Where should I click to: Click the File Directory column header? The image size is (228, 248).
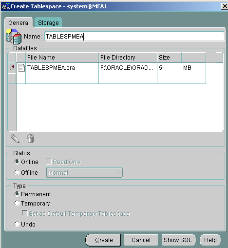tap(128, 58)
